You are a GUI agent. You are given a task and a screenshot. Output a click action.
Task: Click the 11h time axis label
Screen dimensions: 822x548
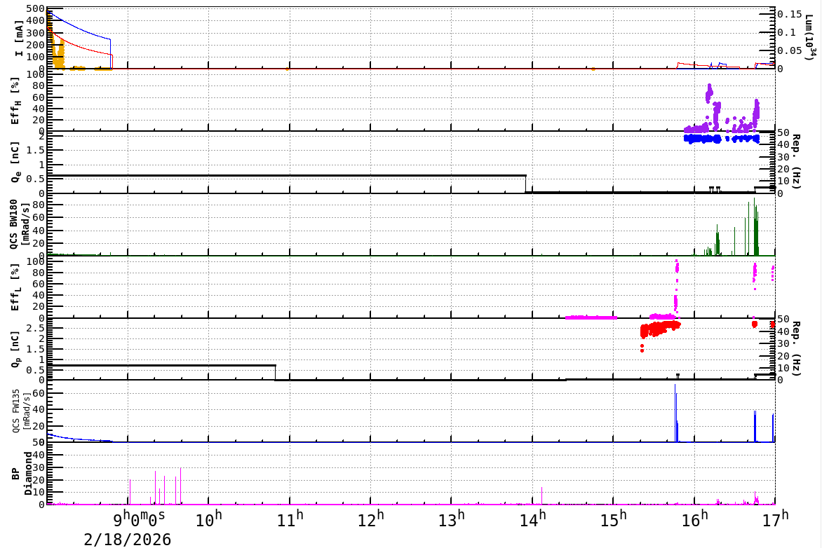point(290,519)
